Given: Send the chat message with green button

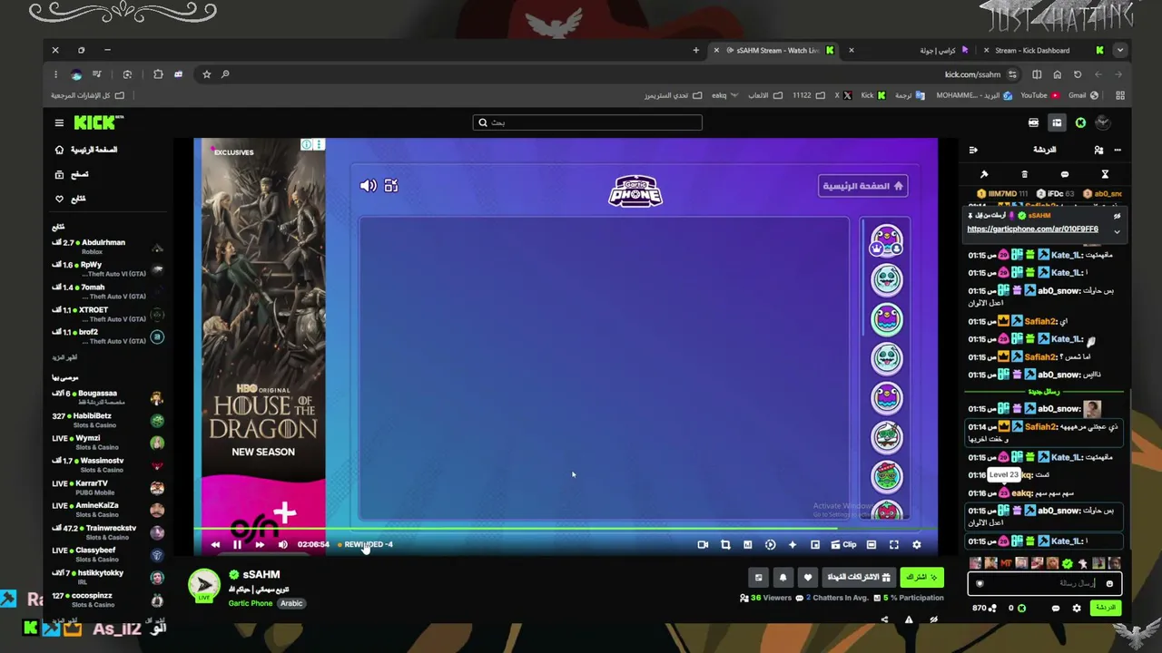Looking at the screenshot, I should point(1106,608).
